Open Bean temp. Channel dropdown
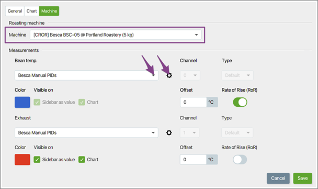 coord(190,75)
